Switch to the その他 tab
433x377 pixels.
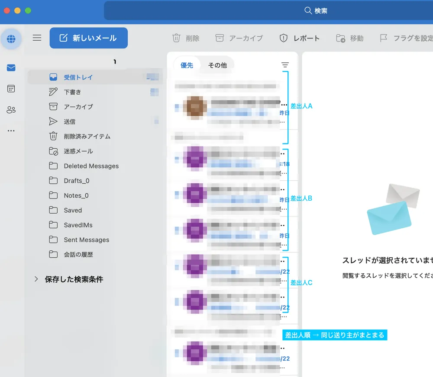[217, 65]
